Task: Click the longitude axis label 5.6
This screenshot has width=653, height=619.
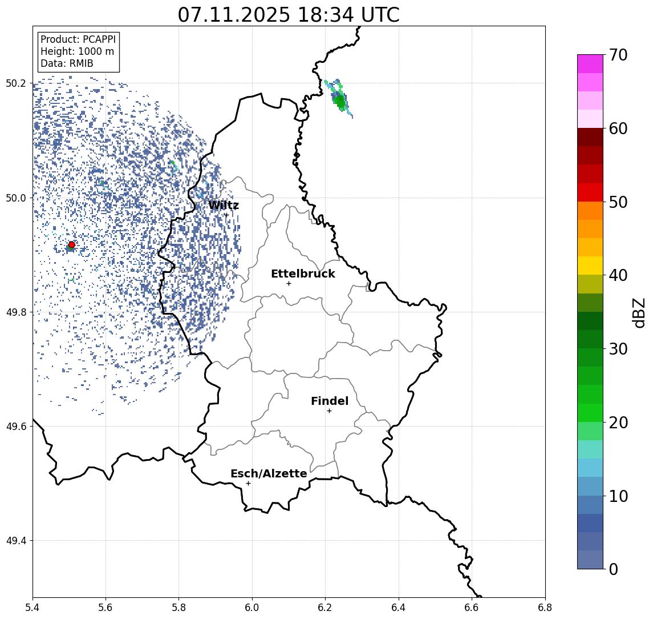Action: 106,608
